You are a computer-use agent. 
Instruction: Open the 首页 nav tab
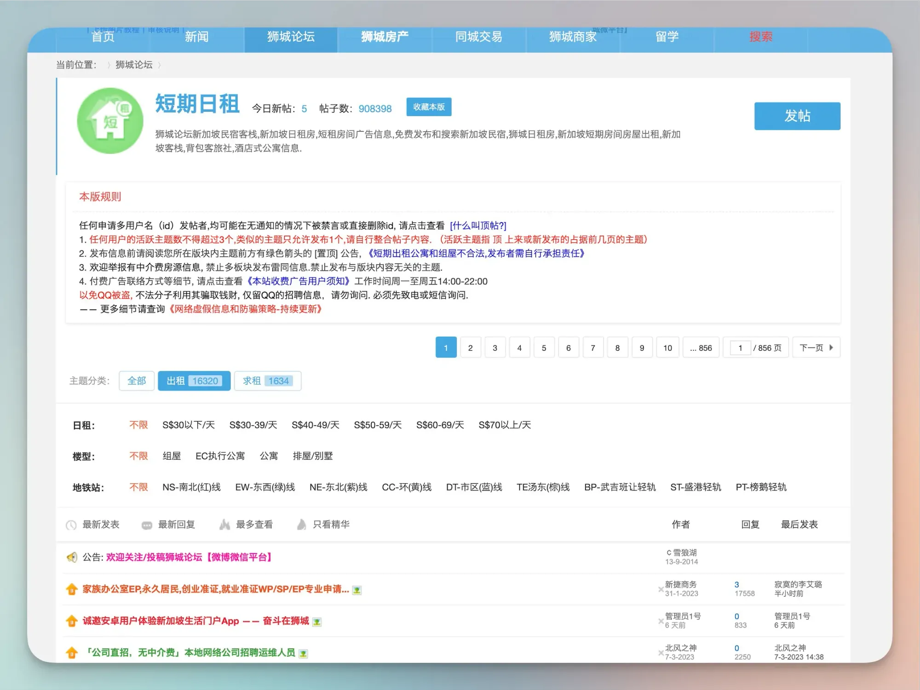point(103,37)
